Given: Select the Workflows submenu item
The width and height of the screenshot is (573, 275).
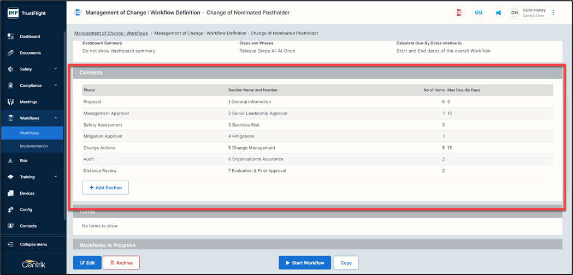Looking at the screenshot, I should coord(29,133).
